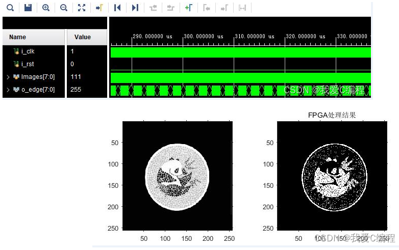
Task: Zoom out of the waveform
Action: [64, 8]
